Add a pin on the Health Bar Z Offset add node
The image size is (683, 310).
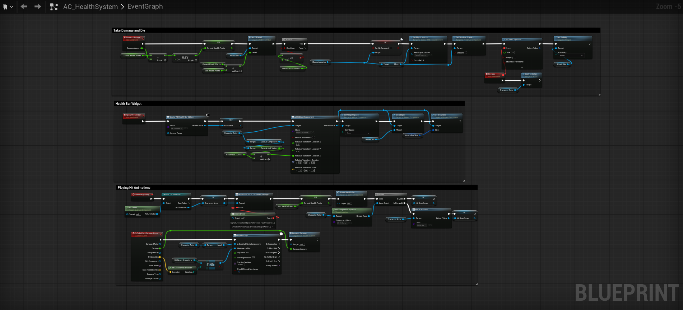pyautogui.click(x=265, y=159)
